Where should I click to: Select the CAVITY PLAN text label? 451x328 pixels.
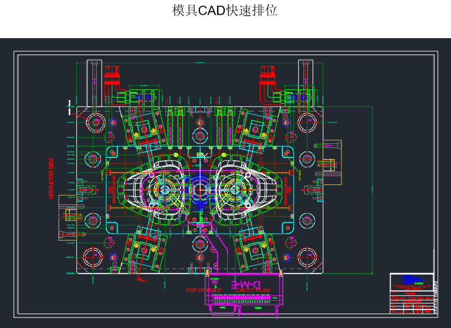coord(251,290)
